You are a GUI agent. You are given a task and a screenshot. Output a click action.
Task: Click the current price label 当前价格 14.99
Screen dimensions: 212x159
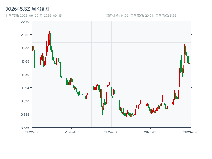click(117, 16)
